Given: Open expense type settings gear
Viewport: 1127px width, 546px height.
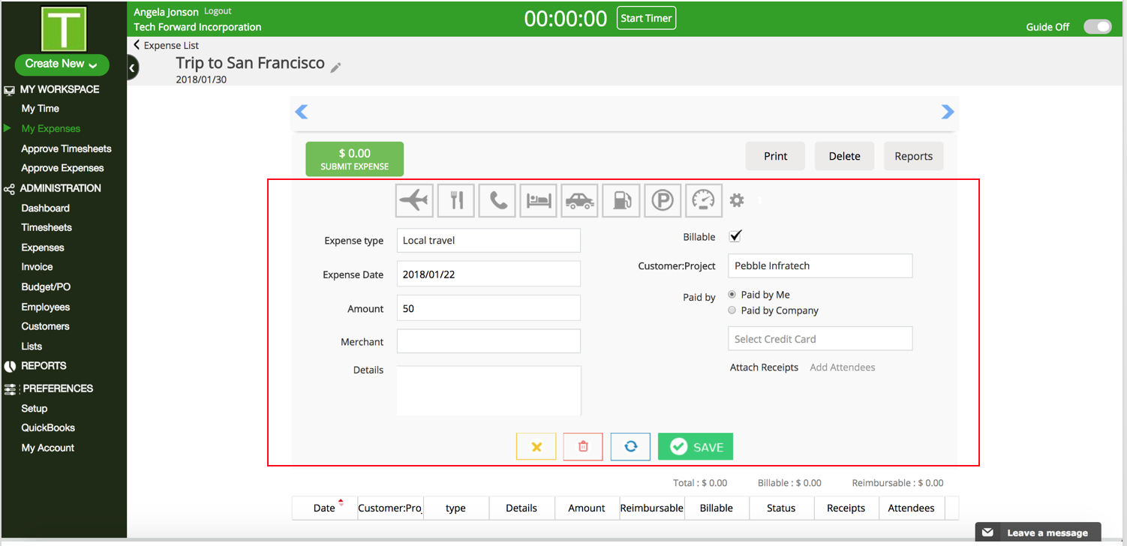Looking at the screenshot, I should (737, 200).
